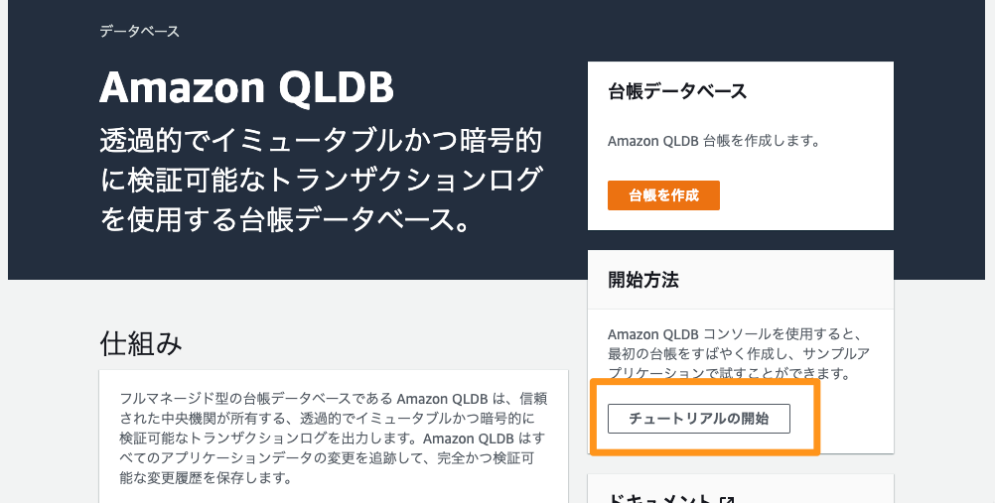Viewport: 995px width, 503px height.
Task: Click the コンソールを使用すると description paragraph
Action: point(738,354)
